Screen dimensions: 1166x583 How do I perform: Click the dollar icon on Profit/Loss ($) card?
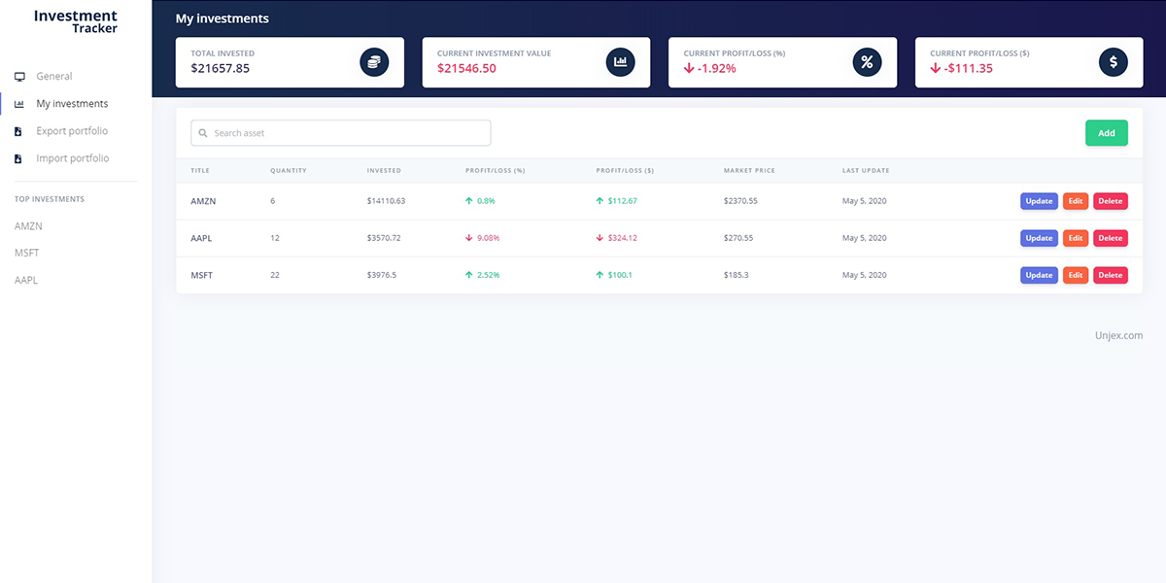(1114, 63)
